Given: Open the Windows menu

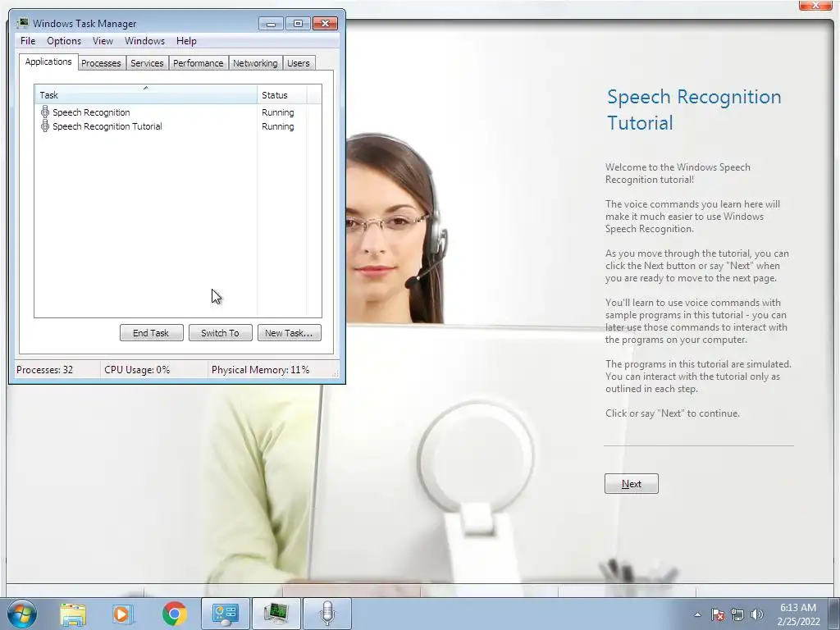Looking at the screenshot, I should (x=144, y=41).
